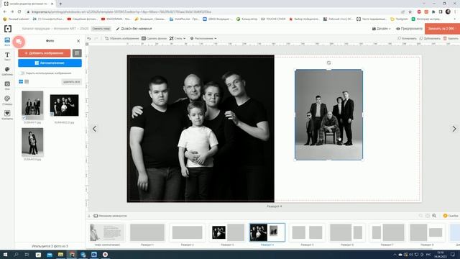Select Spread 5 thumbnail

(307, 232)
